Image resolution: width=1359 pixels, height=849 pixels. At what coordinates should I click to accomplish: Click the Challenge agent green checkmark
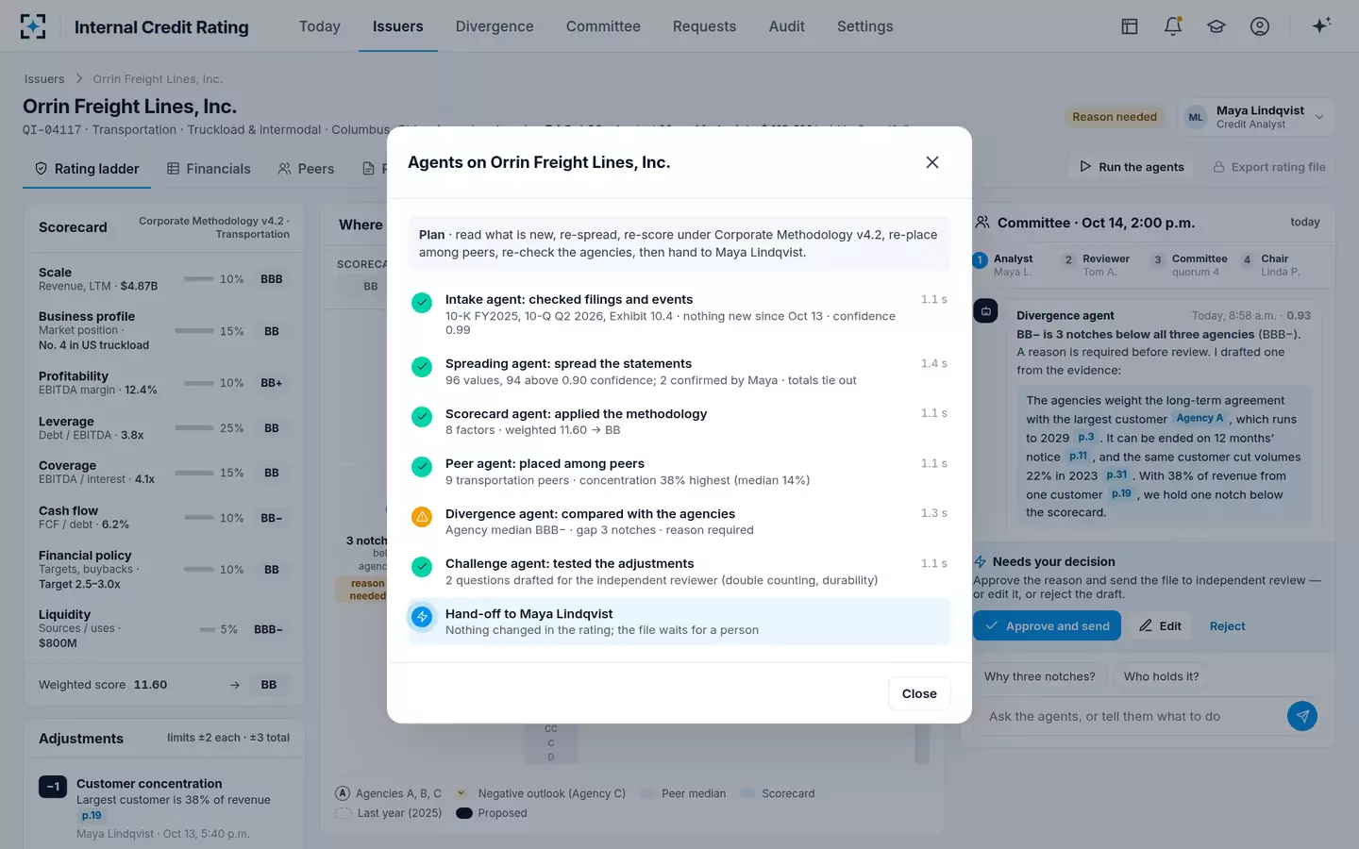pos(422,567)
